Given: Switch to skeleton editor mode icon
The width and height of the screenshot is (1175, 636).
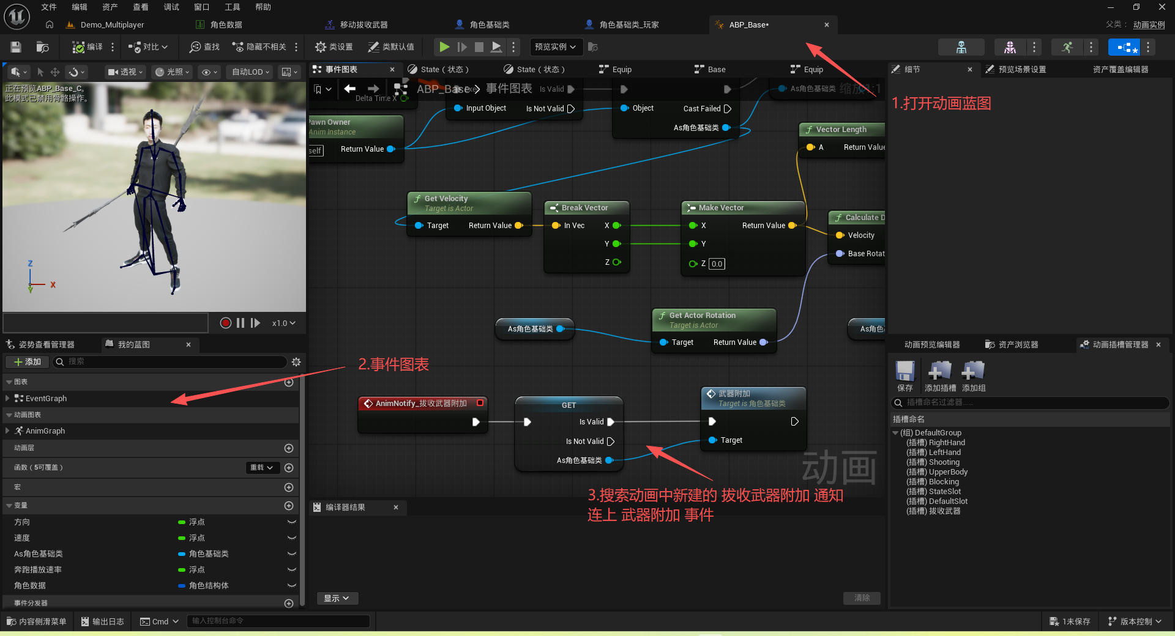Looking at the screenshot, I should 961,47.
